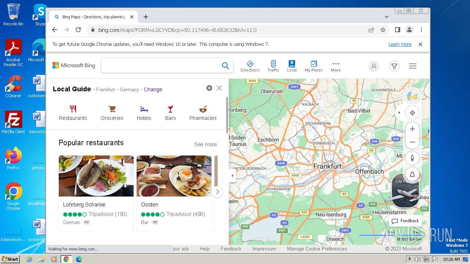Dismiss the Chrome update notice
The width and height of the screenshot is (470, 264).
tap(420, 44)
